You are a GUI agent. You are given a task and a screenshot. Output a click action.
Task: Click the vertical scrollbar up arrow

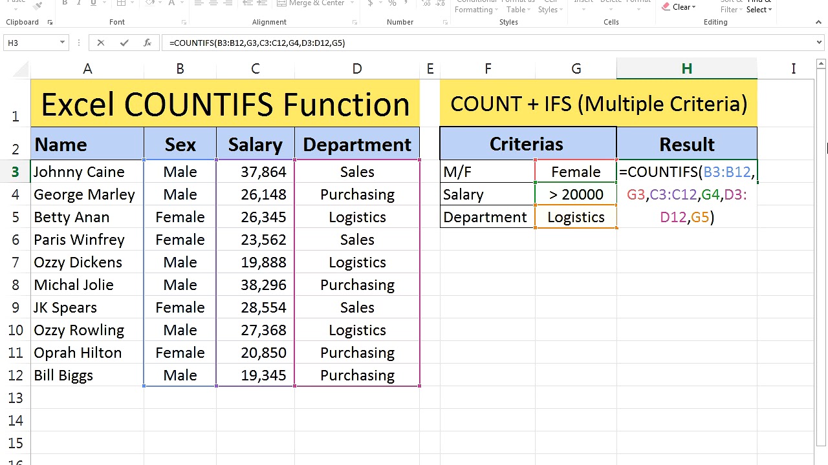[x=821, y=63]
